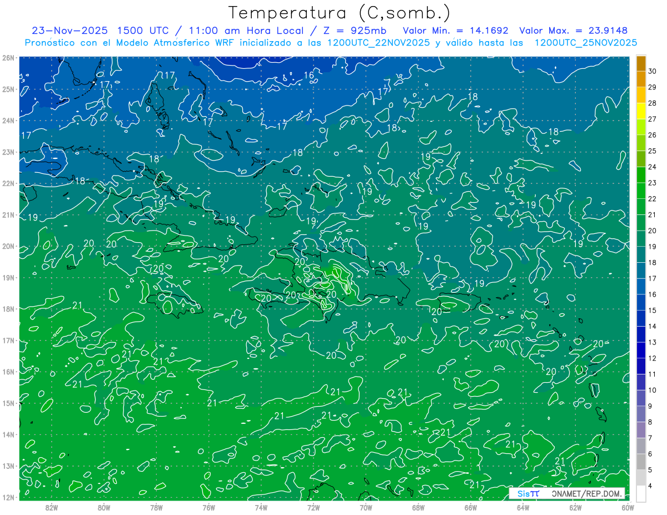Click the "16" contour label on the map
Viewport: 667px width, 515px height.
pos(309,75)
